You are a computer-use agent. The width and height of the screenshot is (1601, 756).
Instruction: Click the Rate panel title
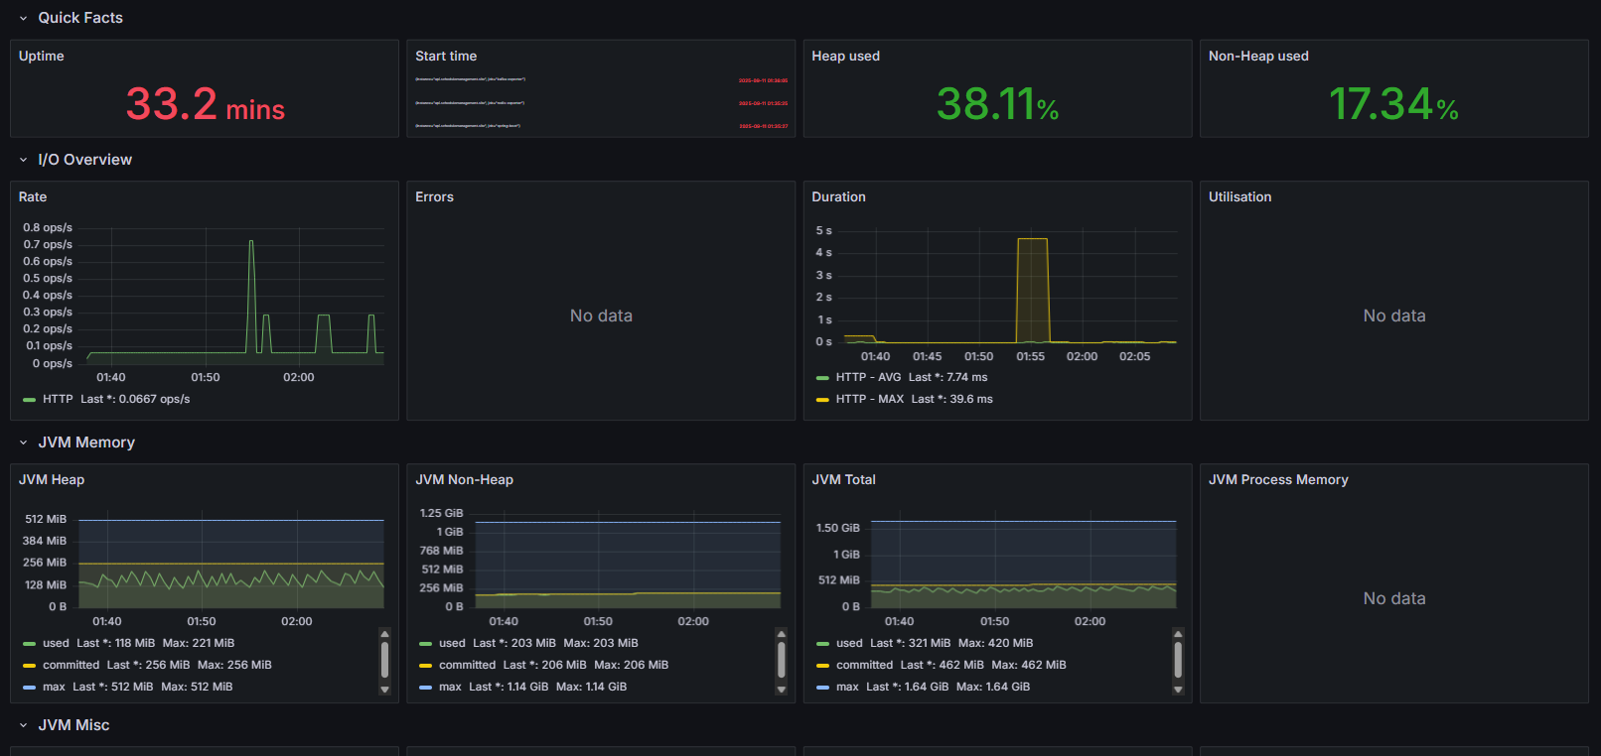tap(33, 196)
